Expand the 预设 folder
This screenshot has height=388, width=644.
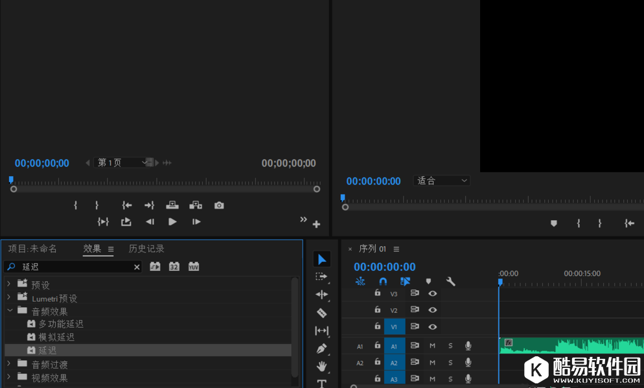9,284
